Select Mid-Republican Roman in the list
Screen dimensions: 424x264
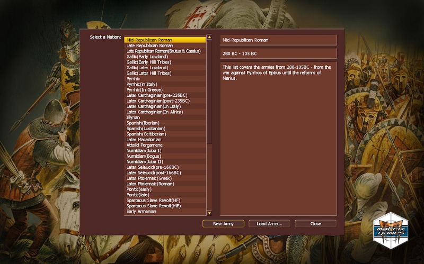point(164,40)
